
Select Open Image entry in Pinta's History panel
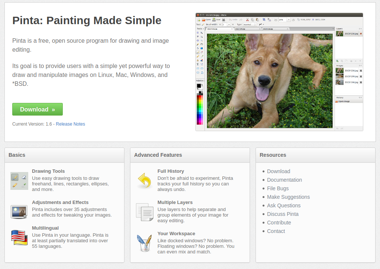click(349, 101)
